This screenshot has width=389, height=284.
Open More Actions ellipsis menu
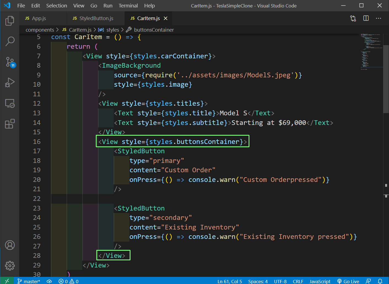coord(379,18)
